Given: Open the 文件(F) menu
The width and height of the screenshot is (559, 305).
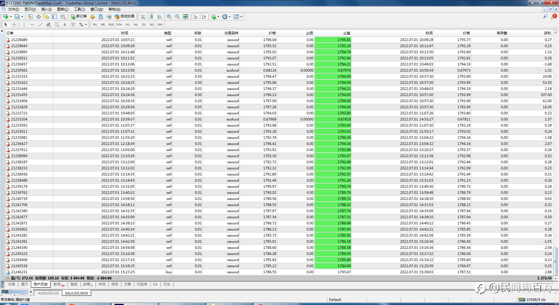Looking at the screenshot, I should tap(13, 9).
